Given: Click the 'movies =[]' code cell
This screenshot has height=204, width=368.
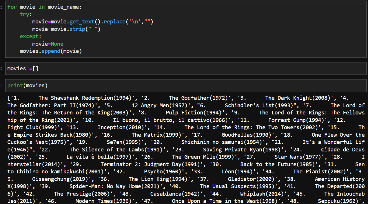Looking at the screenshot, I should tap(186, 68).
